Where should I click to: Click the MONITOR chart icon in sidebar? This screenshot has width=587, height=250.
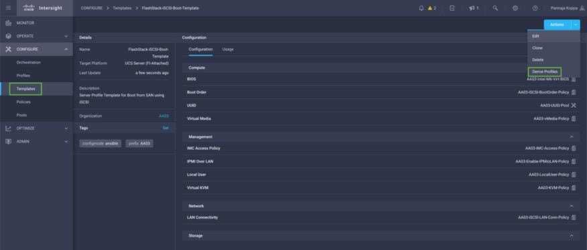pos(8,23)
